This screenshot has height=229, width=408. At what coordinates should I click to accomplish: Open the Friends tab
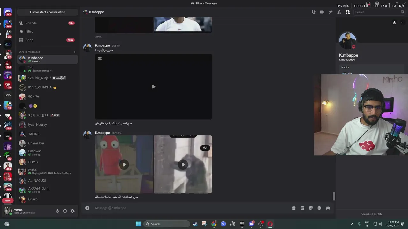(x=47, y=23)
